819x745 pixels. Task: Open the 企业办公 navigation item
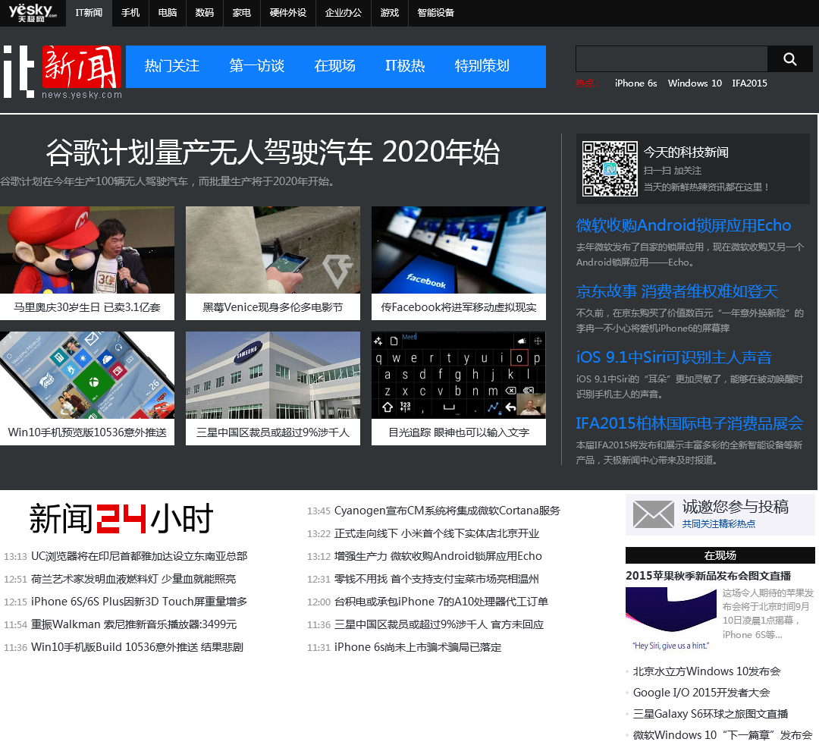[344, 13]
